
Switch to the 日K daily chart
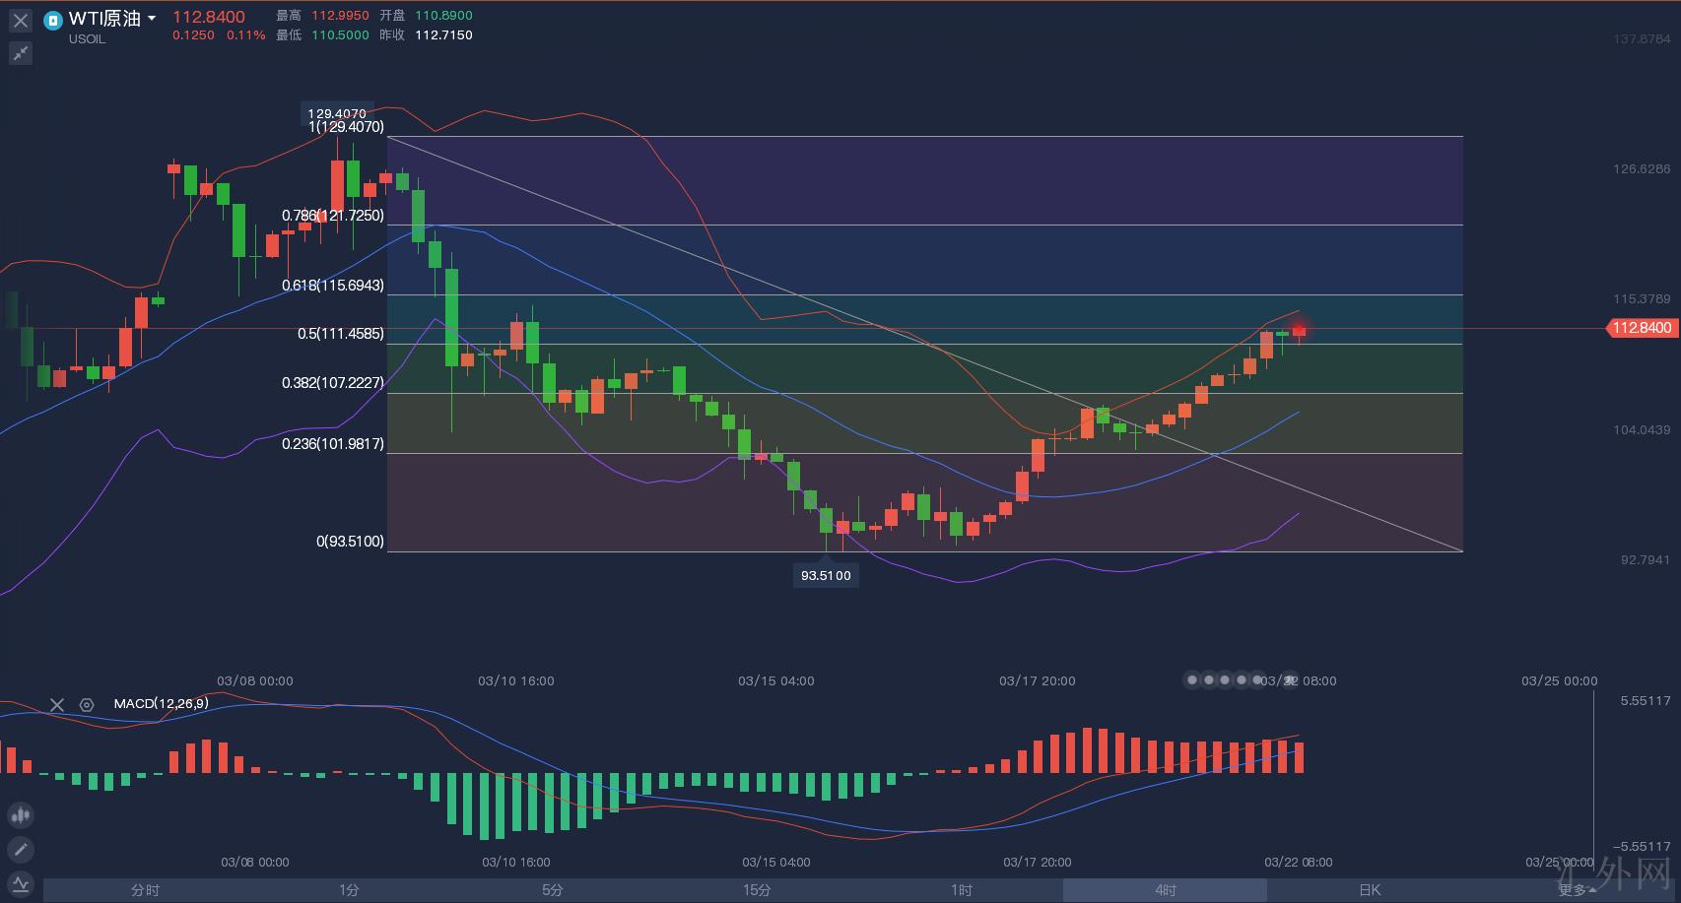pos(1370,890)
